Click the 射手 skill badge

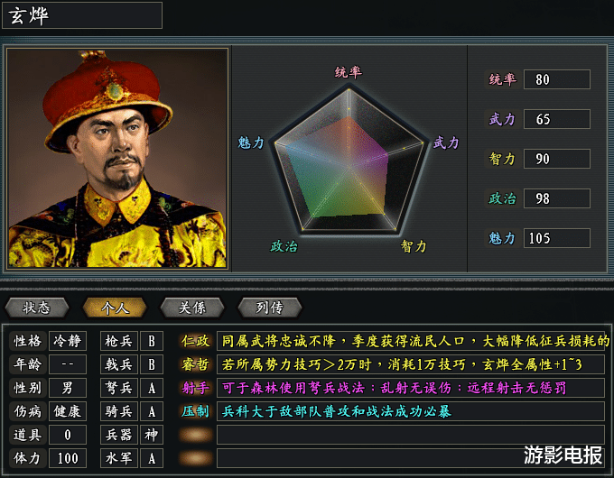click(x=195, y=388)
